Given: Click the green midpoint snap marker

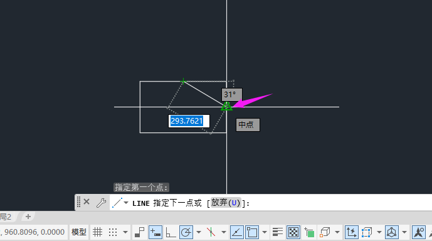Looking at the screenshot, I should (x=226, y=106).
